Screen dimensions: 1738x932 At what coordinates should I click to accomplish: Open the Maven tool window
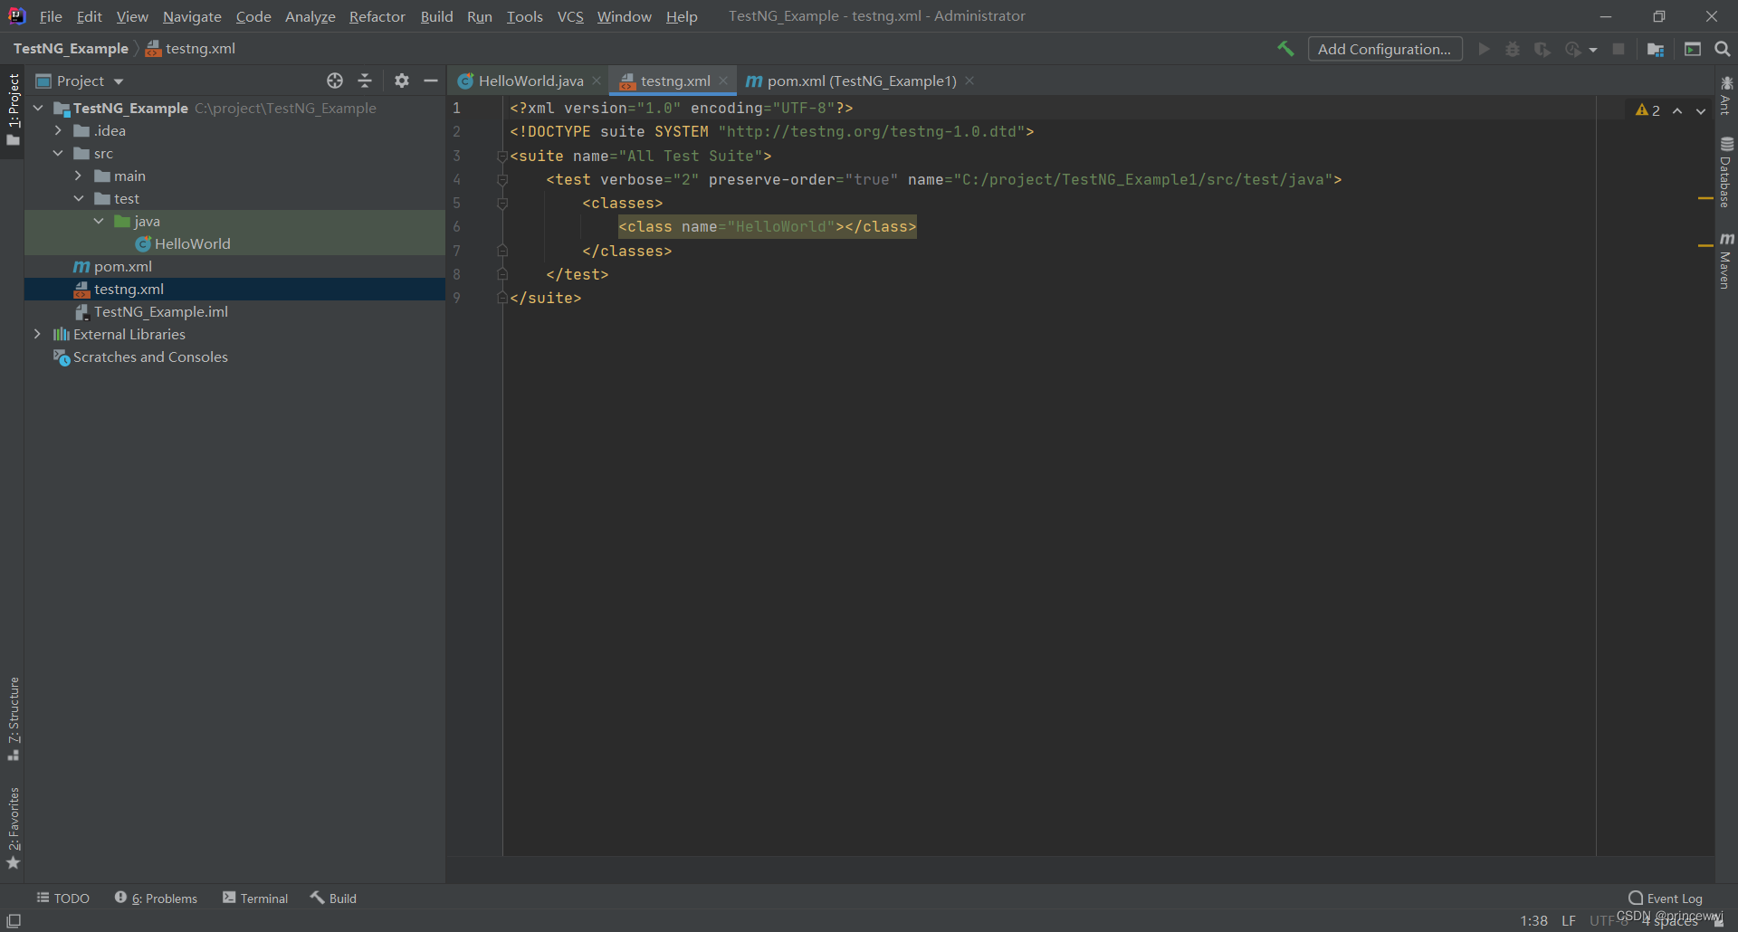[x=1726, y=261]
